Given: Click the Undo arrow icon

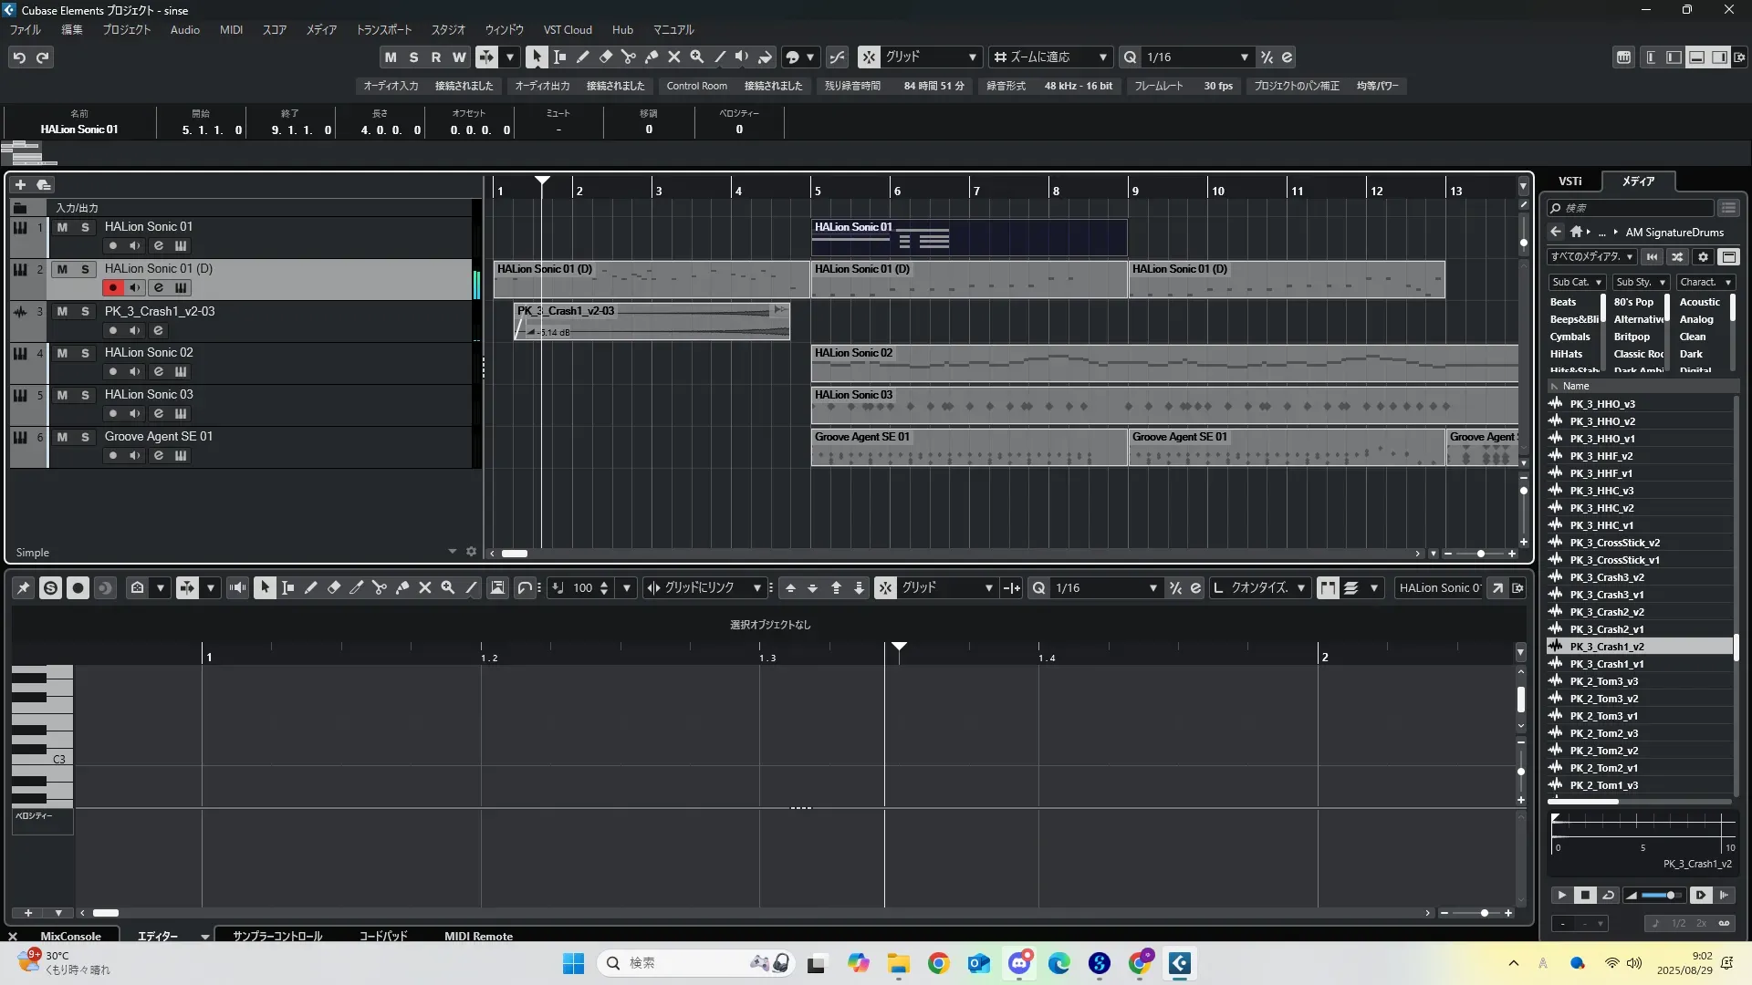Looking at the screenshot, I should click(x=19, y=57).
